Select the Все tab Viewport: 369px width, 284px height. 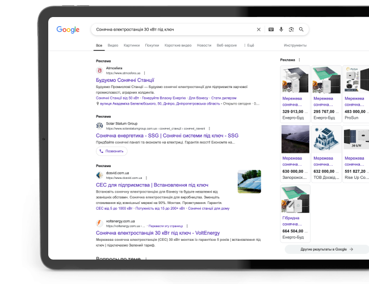click(99, 45)
